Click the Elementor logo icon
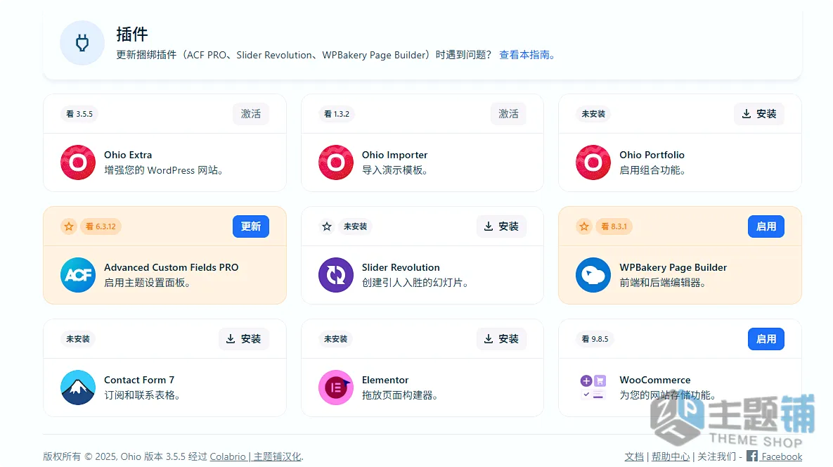The height and width of the screenshot is (467, 833). (336, 388)
